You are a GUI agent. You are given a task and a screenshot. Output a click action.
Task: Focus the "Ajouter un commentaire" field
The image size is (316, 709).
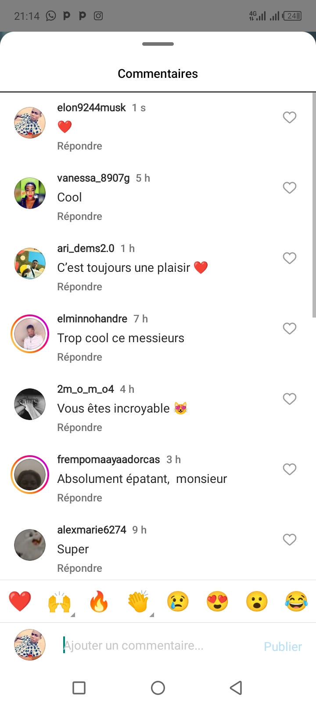click(x=158, y=646)
